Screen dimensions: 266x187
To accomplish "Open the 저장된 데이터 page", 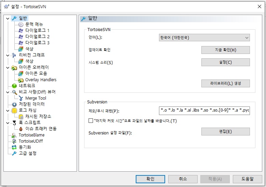I will pos(32,104).
